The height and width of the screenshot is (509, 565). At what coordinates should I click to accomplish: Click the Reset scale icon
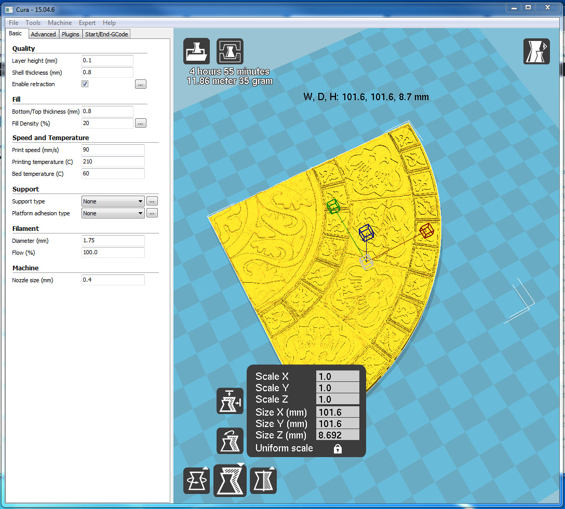[x=230, y=441]
